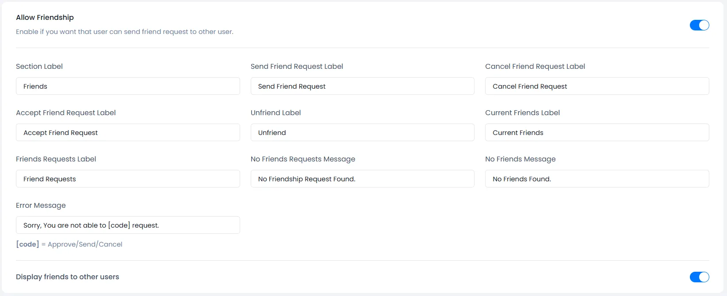Toggle Display friends to other users switch
Viewport: 727px width, 296px height.
699,277
